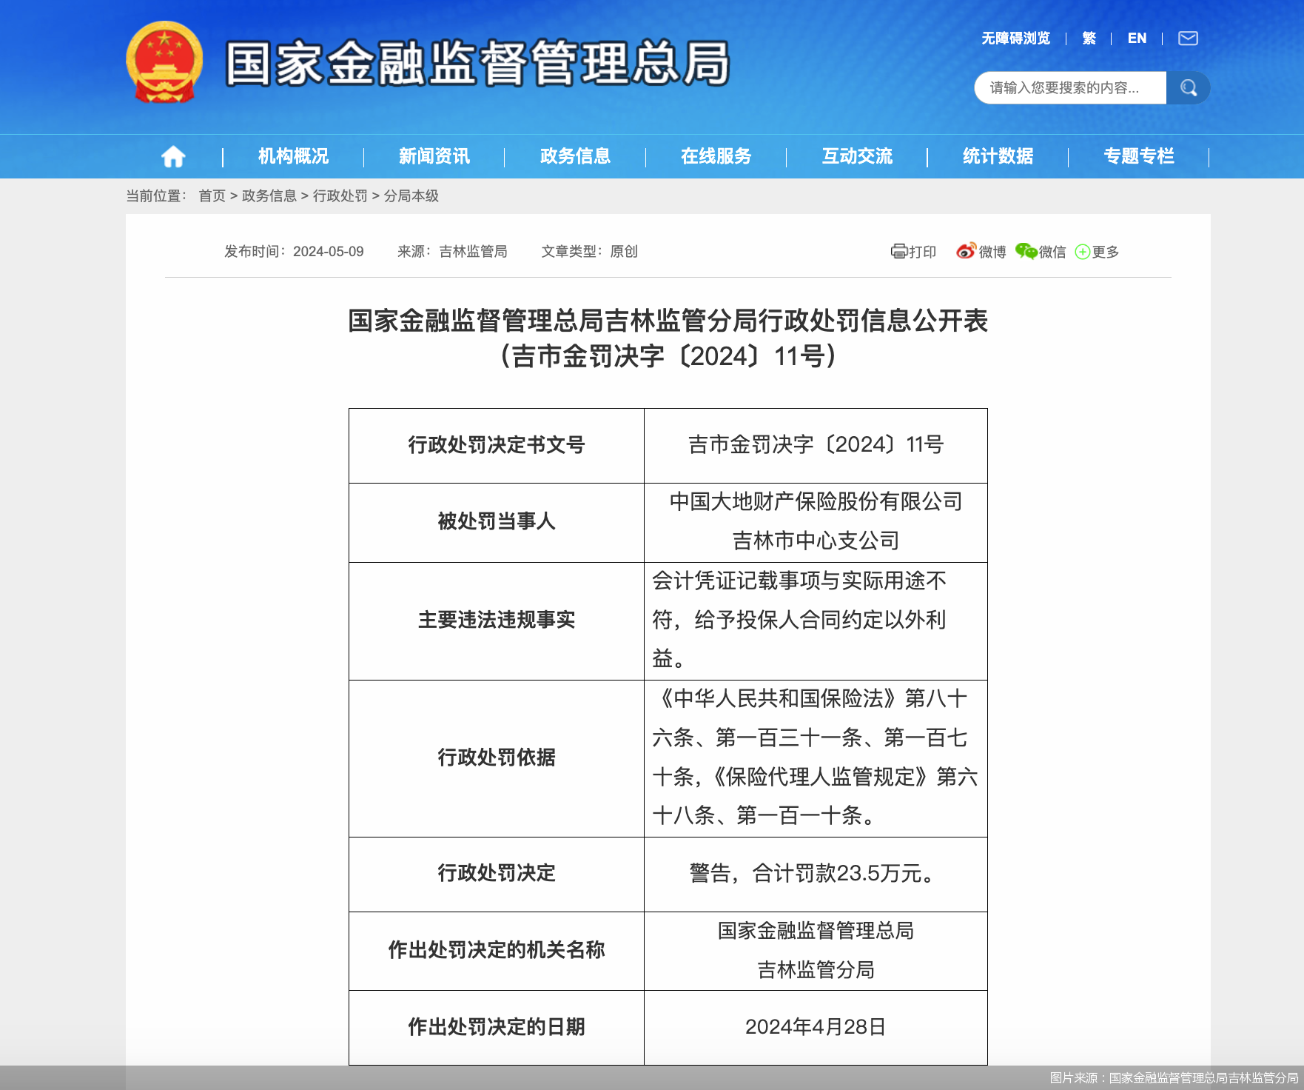Go to 首页 in breadcrumb

212,195
